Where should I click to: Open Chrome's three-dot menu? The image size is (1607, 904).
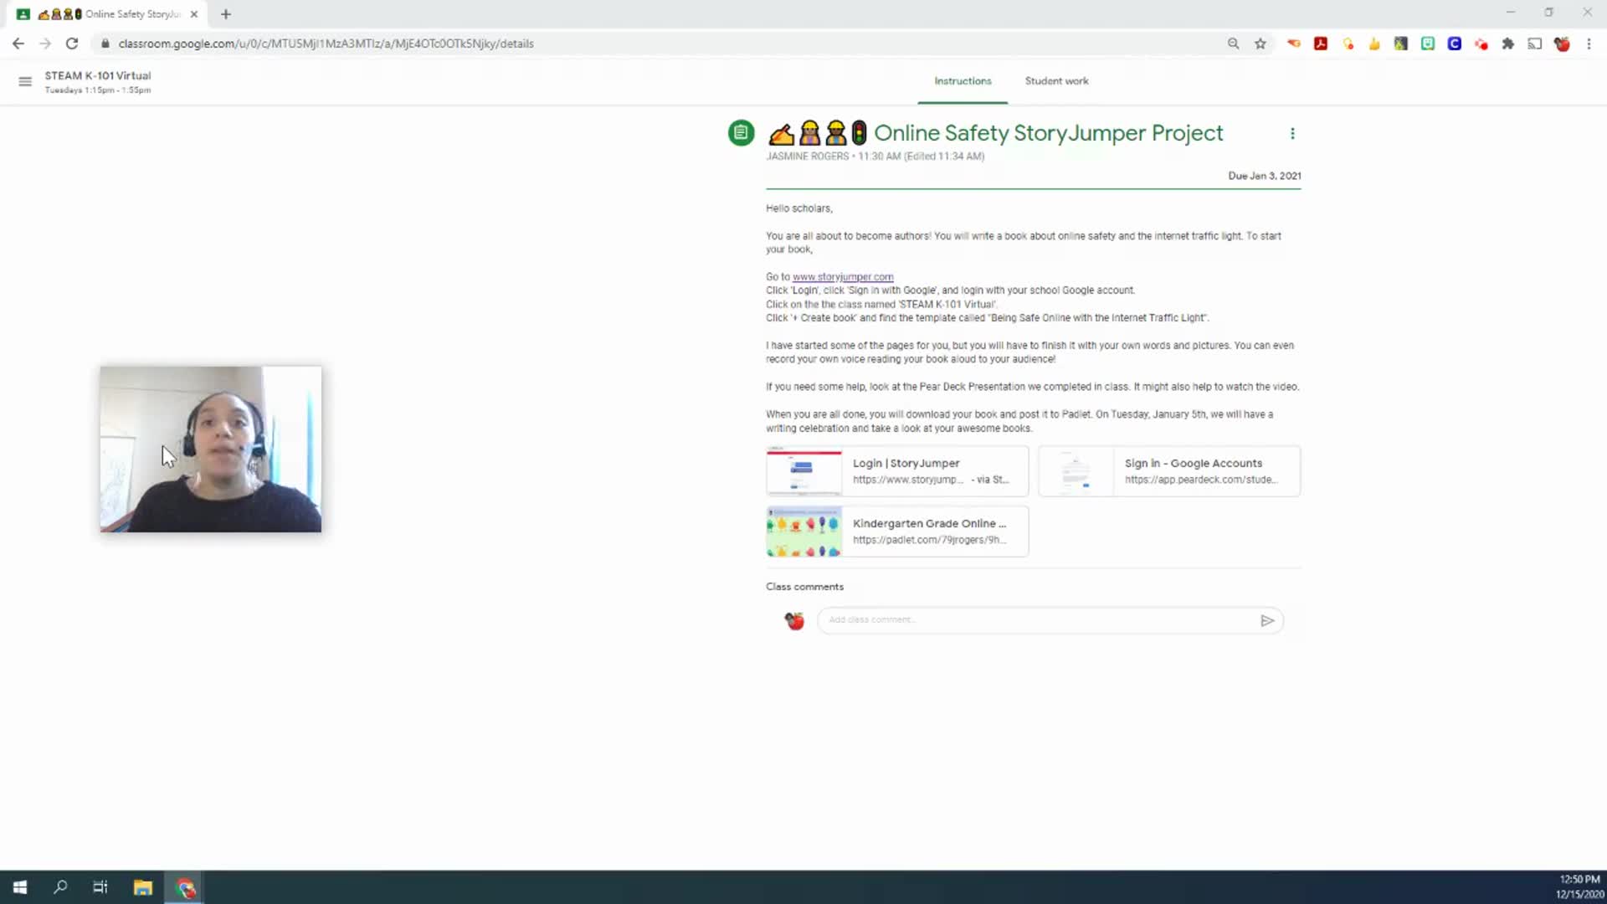point(1589,44)
